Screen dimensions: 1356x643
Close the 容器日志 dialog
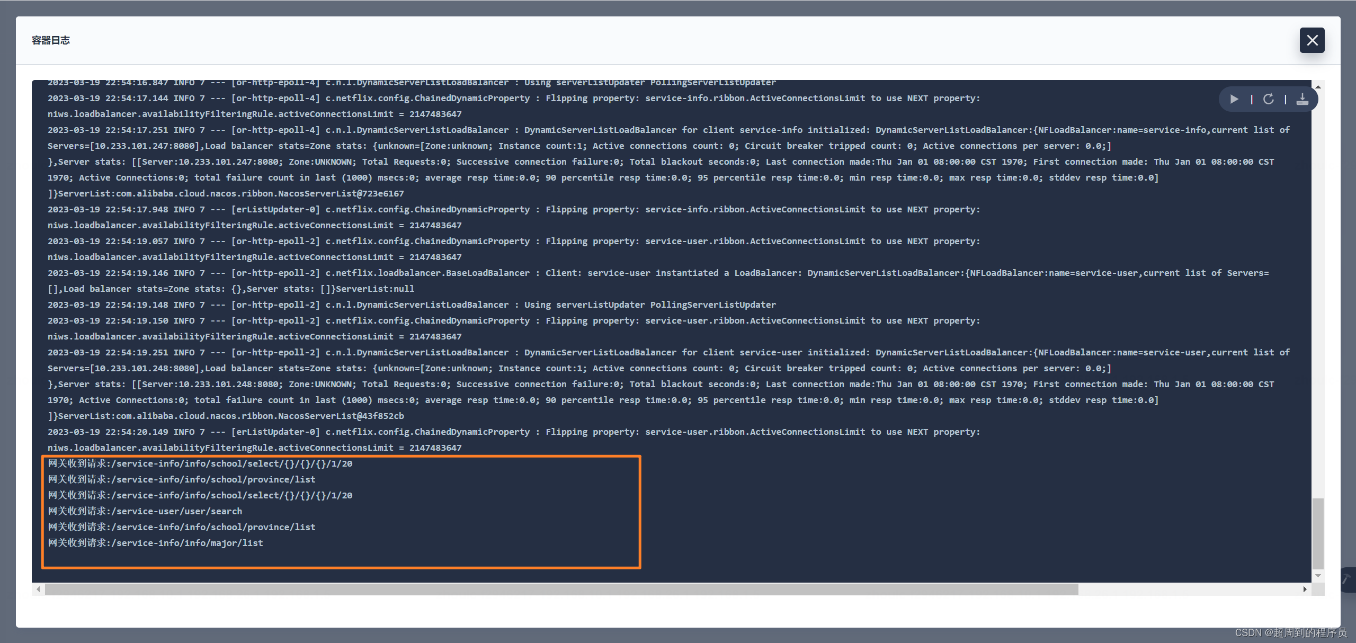[x=1312, y=40]
